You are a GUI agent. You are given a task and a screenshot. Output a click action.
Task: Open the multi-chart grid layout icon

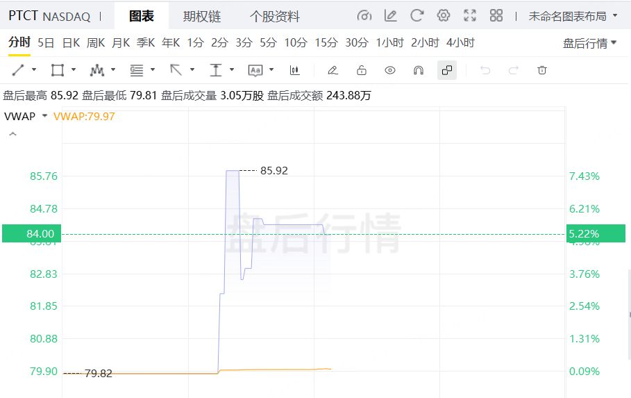click(x=496, y=16)
